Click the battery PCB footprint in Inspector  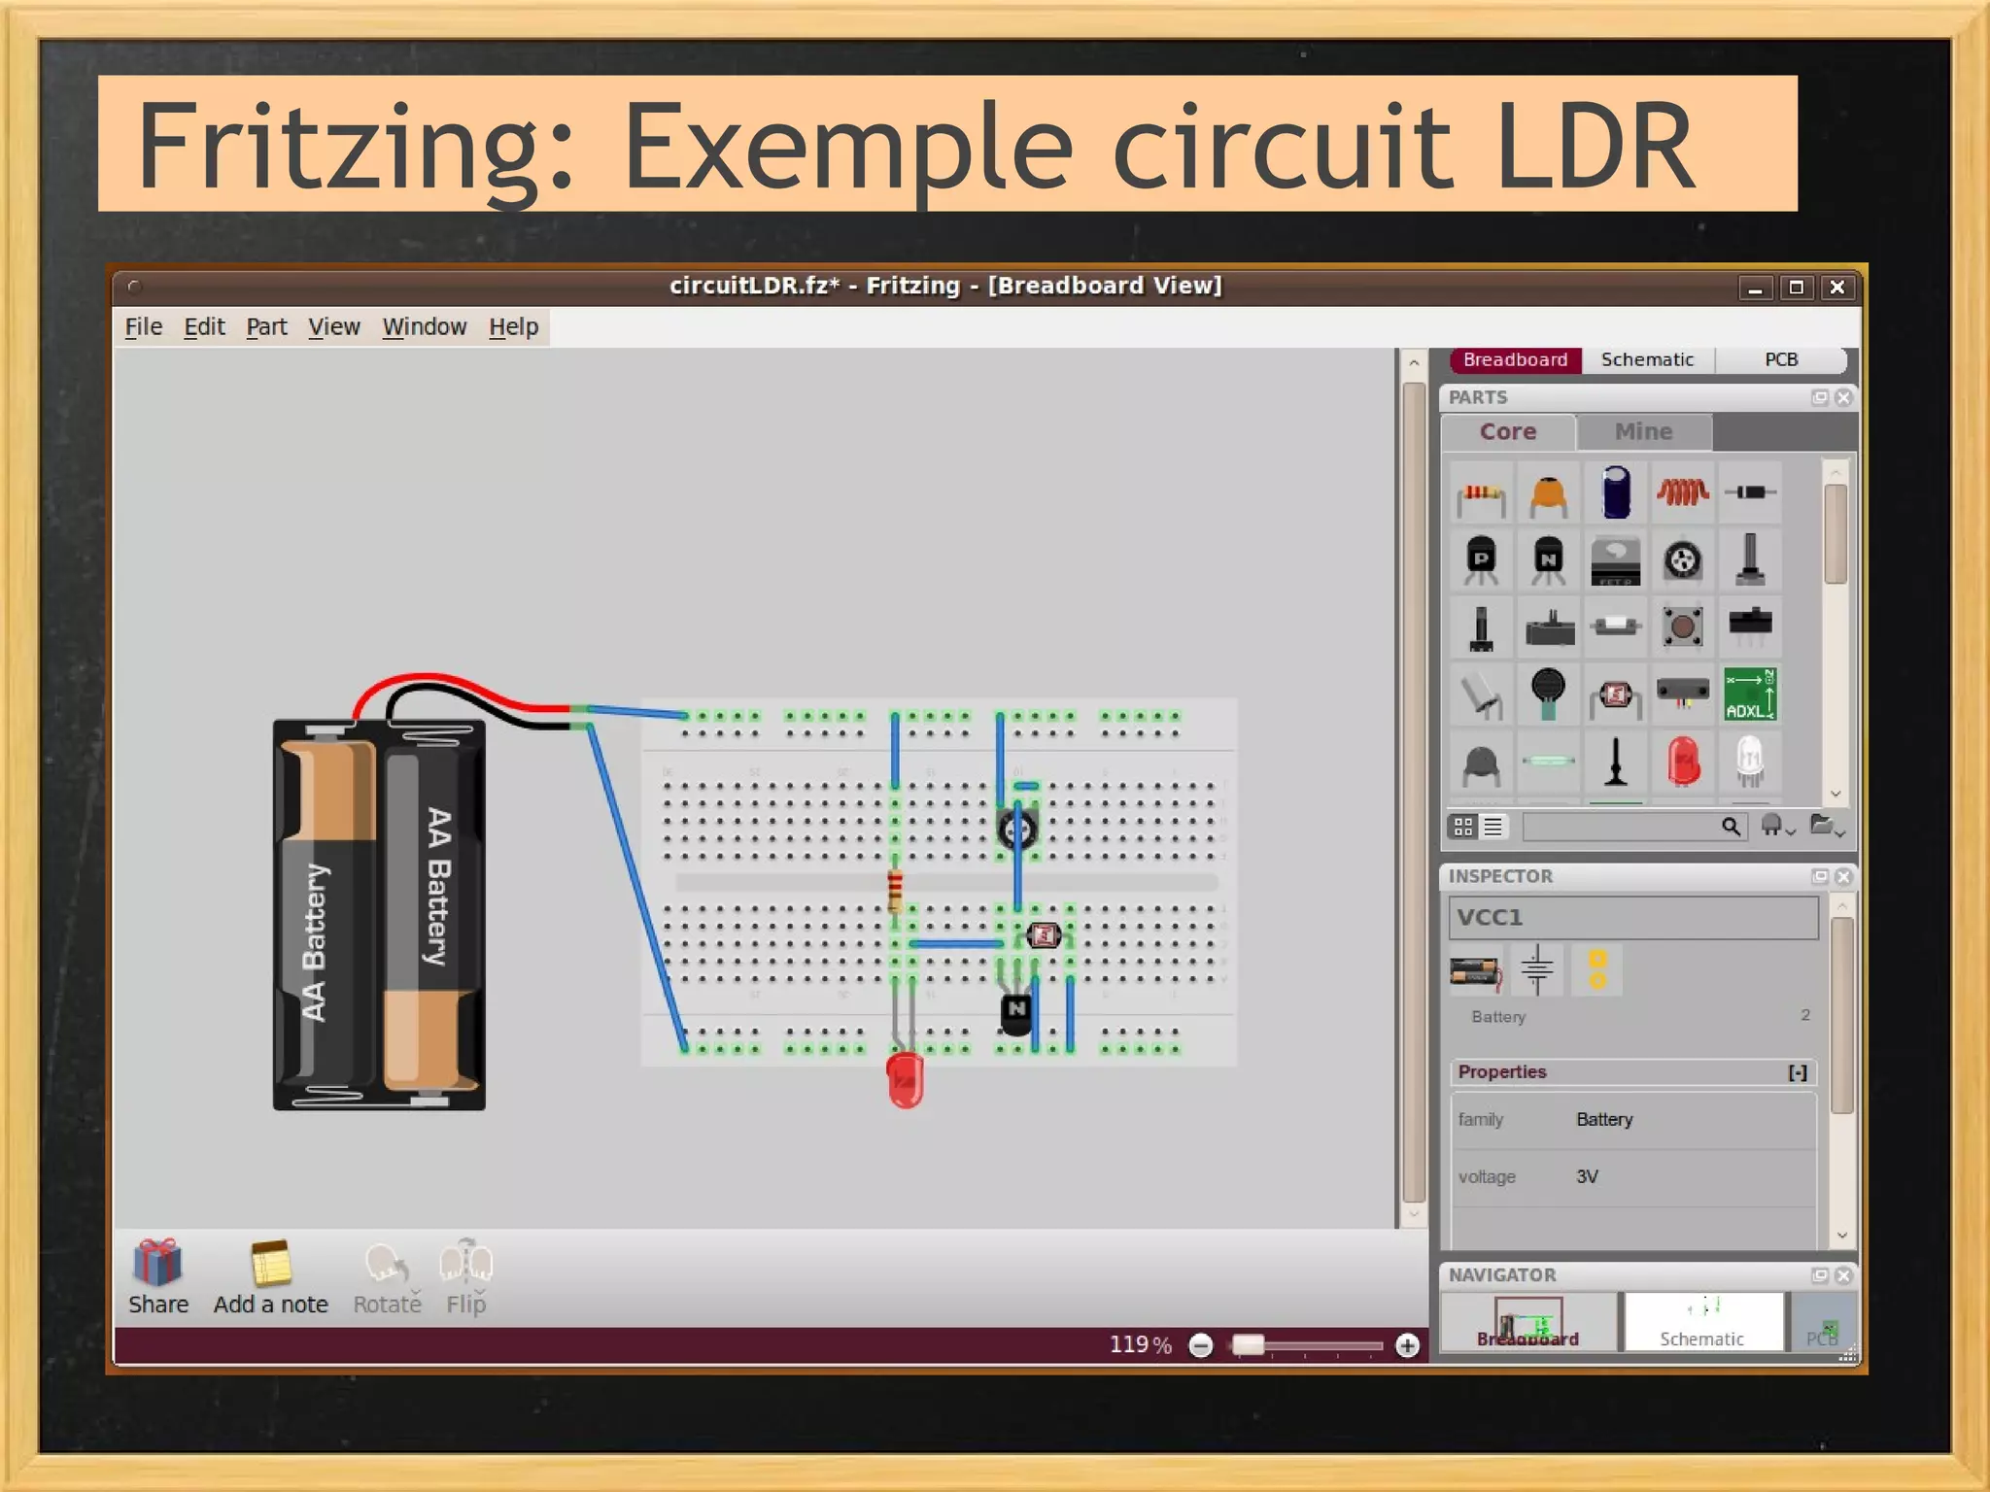1597,969
